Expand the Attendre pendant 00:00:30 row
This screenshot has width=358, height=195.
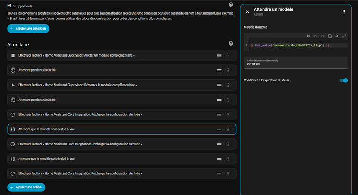click(122, 71)
